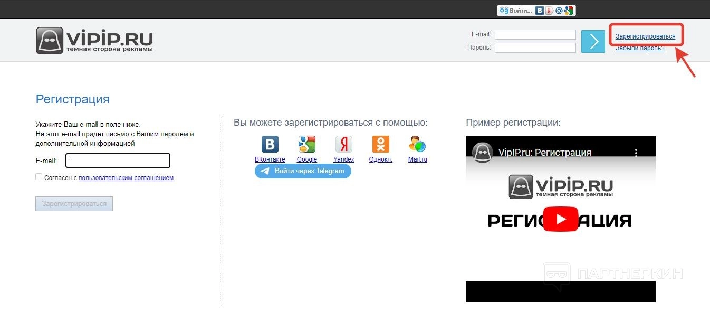Click 'Войти через Telegram' button
Screen dimensions: 710x320
tap(303, 171)
